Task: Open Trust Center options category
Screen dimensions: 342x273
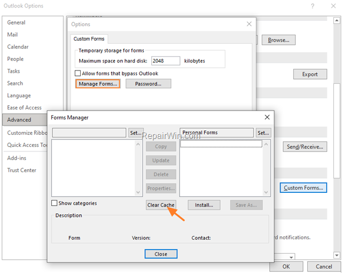Action: point(21,170)
